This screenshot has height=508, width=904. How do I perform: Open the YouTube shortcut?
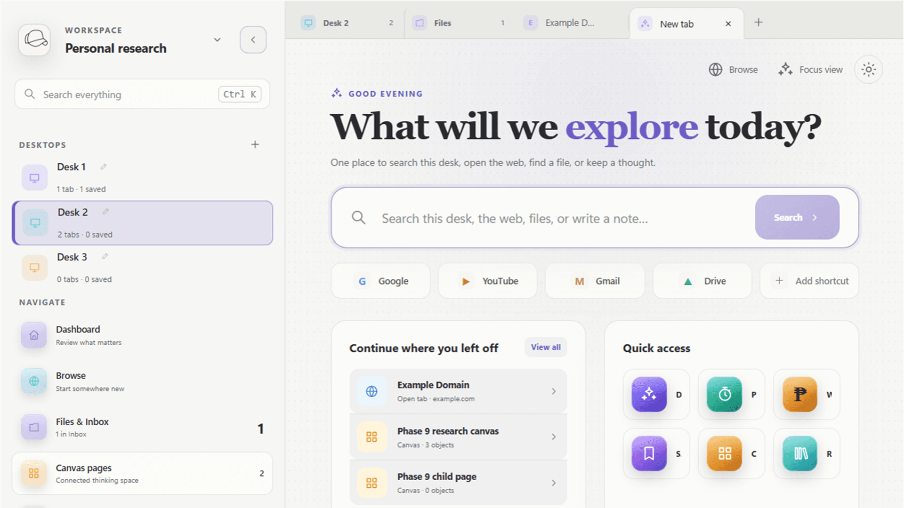point(488,281)
